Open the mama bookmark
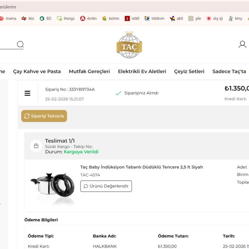Image resolution: width=249 pixels, height=249 pixels. (x=8, y=18)
